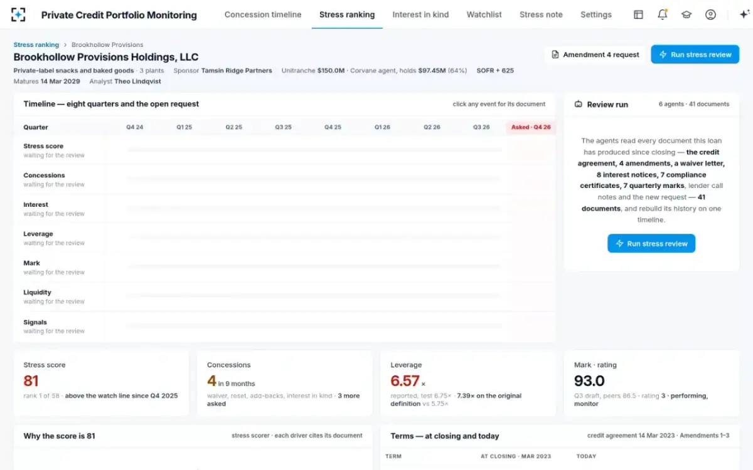
Task: Select the Stress ranking tab
Action: 347,14
